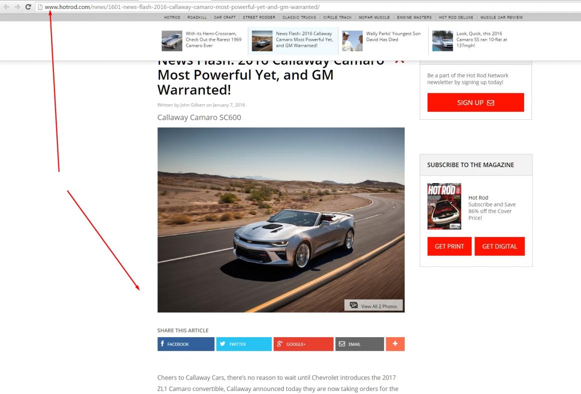Click the gallery icon beside View All 2 Photos
The image size is (581, 394).
(354, 305)
